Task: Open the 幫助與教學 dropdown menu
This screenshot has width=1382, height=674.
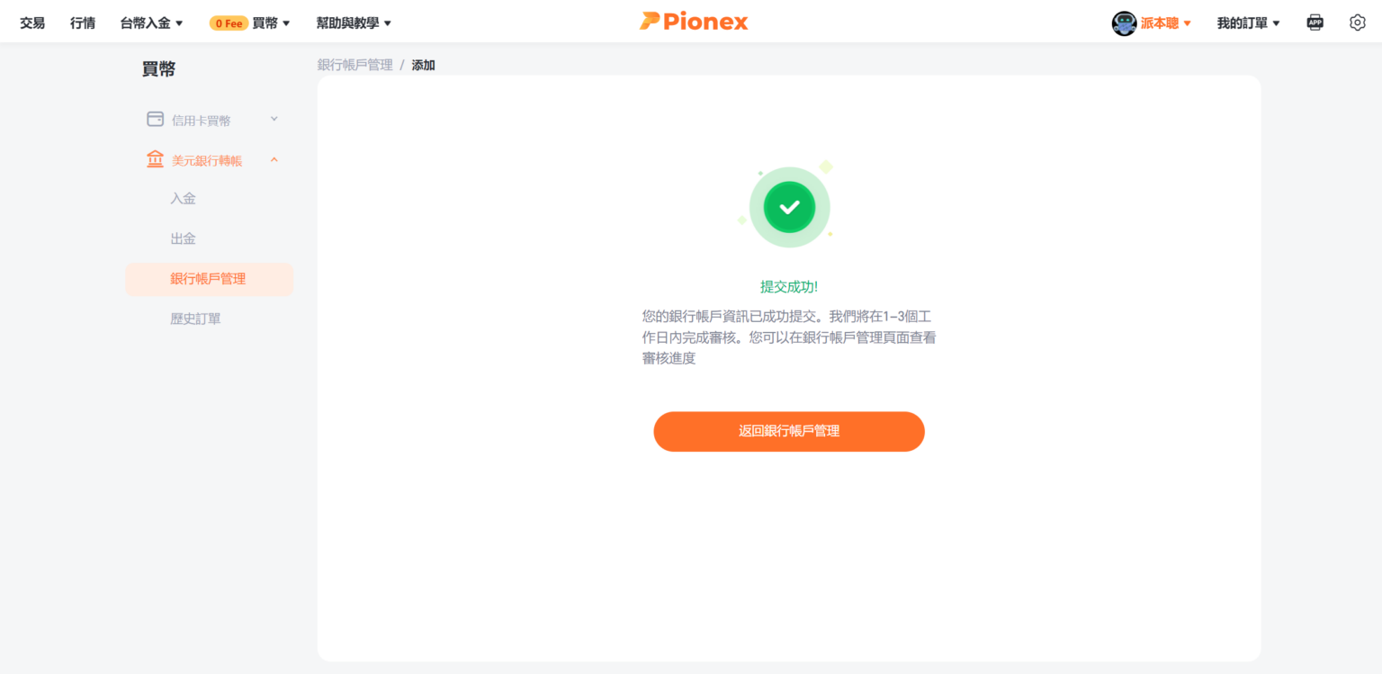Action: point(354,23)
